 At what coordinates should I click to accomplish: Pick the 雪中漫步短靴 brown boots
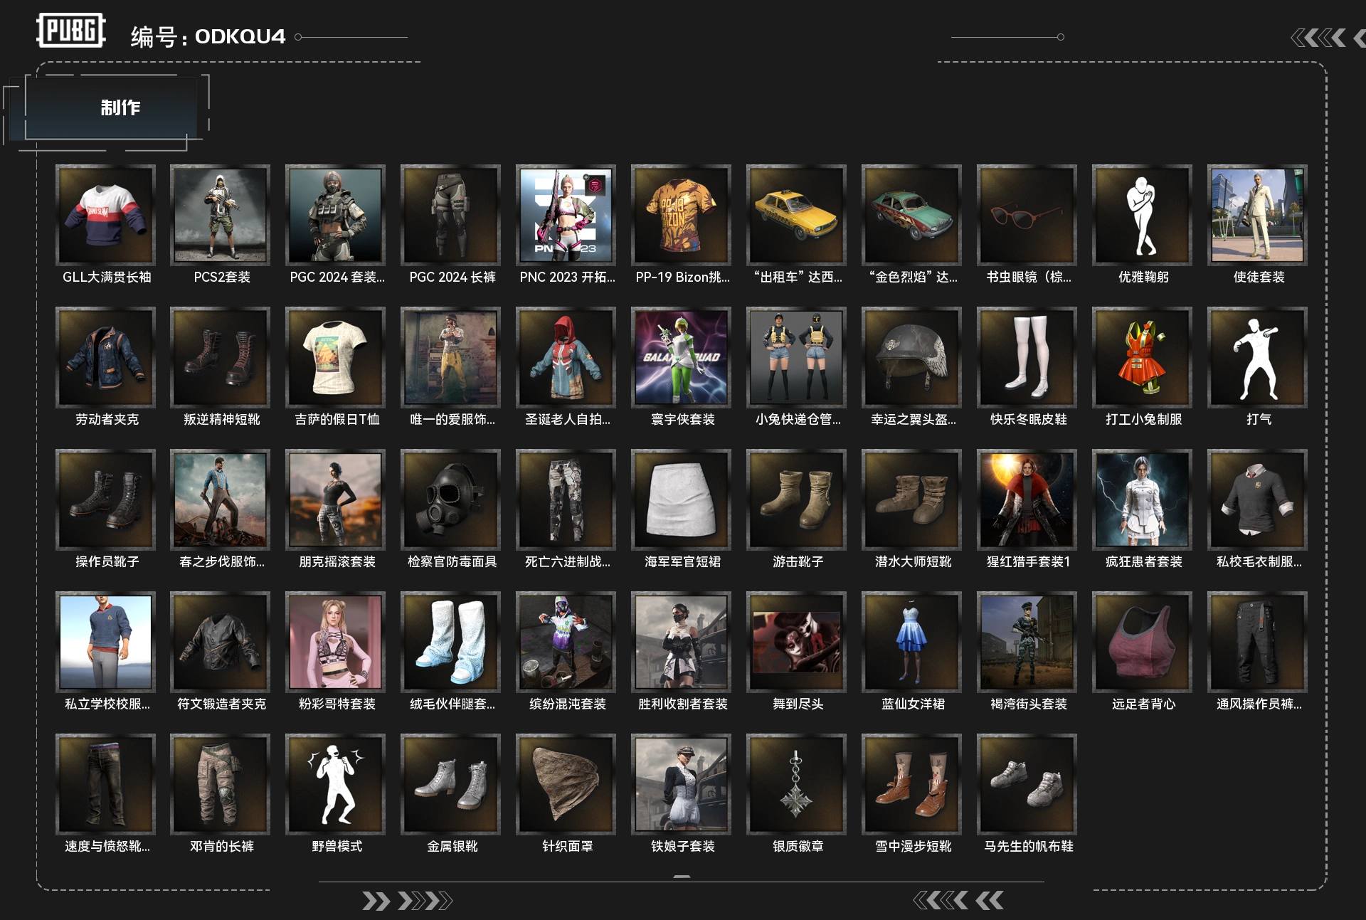[x=912, y=784]
